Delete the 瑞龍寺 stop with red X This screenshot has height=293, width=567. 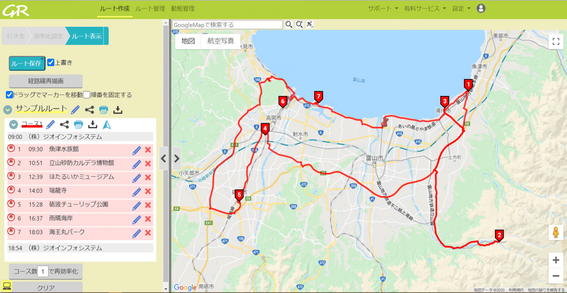click(x=148, y=191)
